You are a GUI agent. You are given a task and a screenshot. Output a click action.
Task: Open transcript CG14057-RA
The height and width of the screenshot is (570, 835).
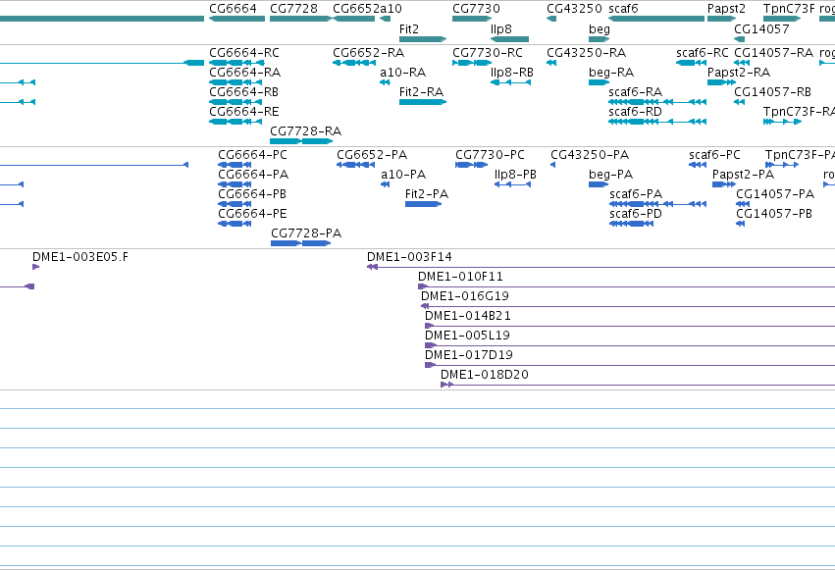[x=774, y=53]
